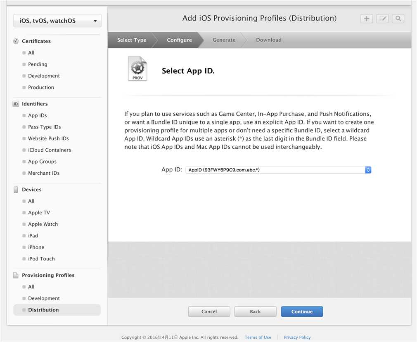The width and height of the screenshot is (417, 342).
Task: Show All devices
Action: pos(31,201)
